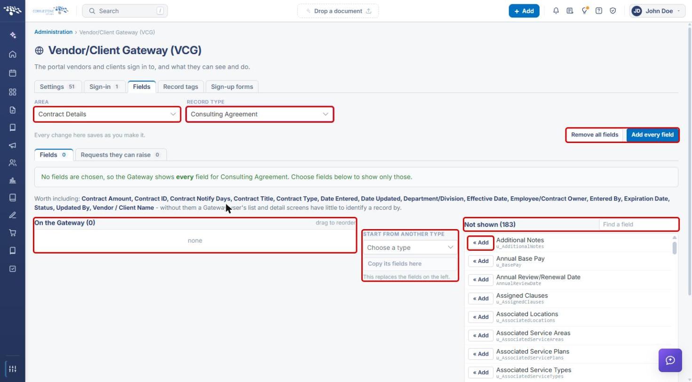Click the Cobblestone logo at top left

(x=50, y=10)
